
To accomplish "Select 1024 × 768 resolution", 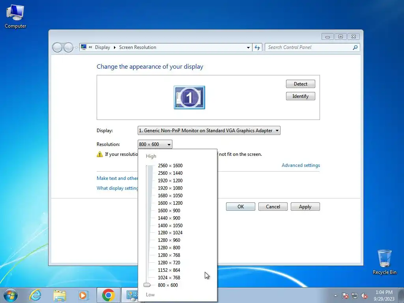I will pos(169,277).
